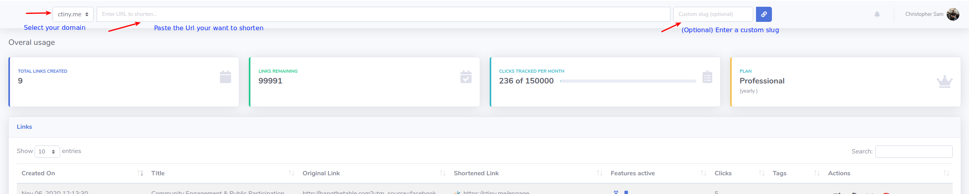Image resolution: width=969 pixels, height=194 pixels.
Task: Click Christopher Sam's profile avatar
Action: 953,14
